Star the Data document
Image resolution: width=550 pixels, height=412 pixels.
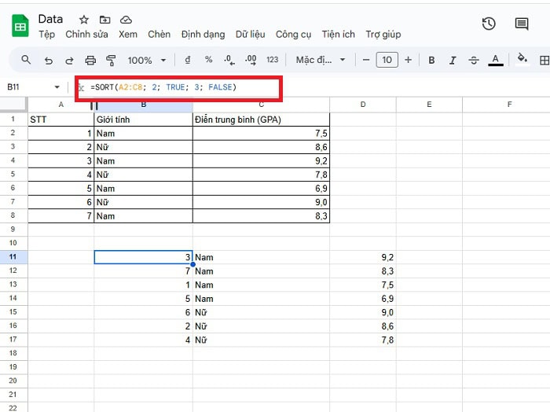(x=84, y=19)
